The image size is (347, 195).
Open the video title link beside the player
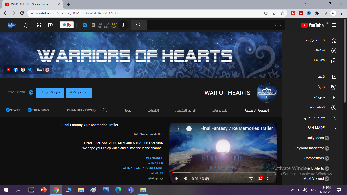point(90,125)
